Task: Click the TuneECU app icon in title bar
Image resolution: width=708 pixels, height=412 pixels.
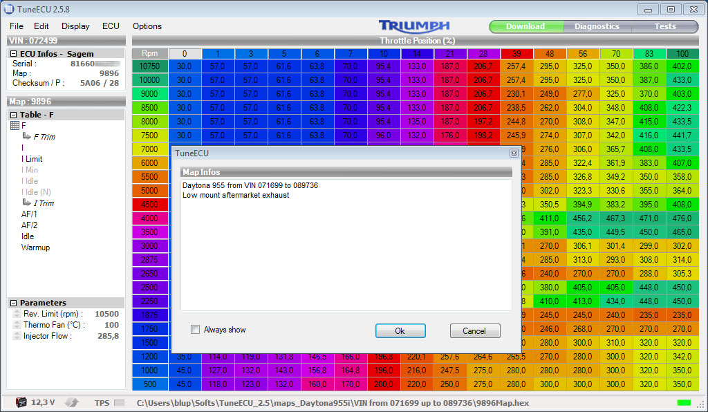Action: pos(8,9)
